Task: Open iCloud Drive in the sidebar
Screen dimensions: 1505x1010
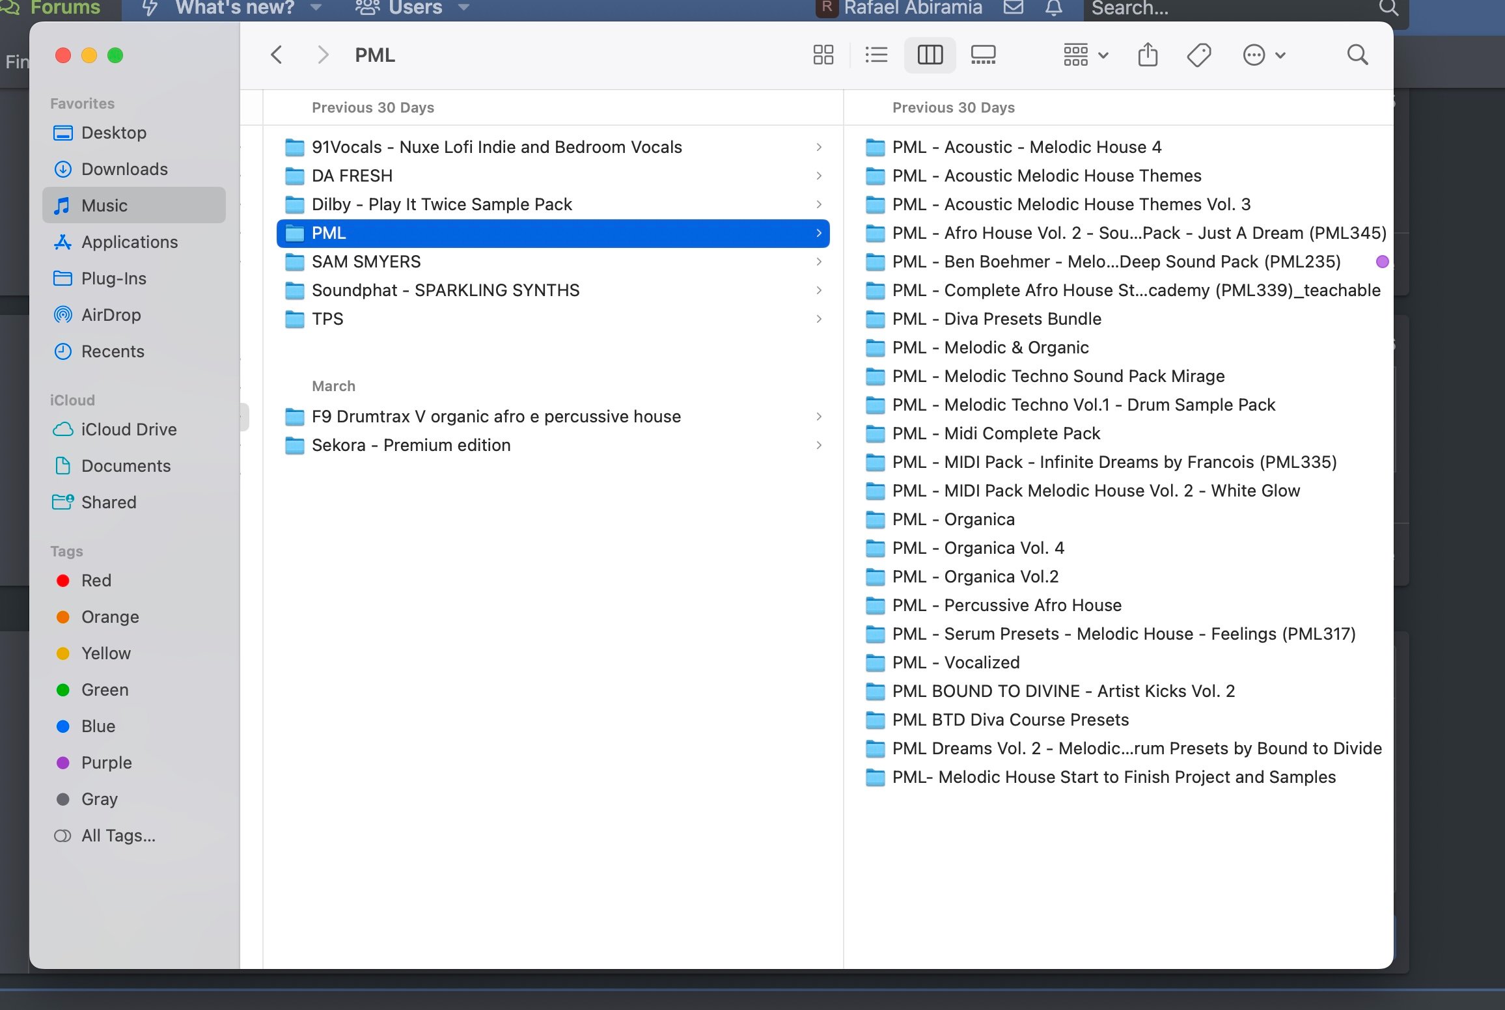Action: pyautogui.click(x=129, y=430)
